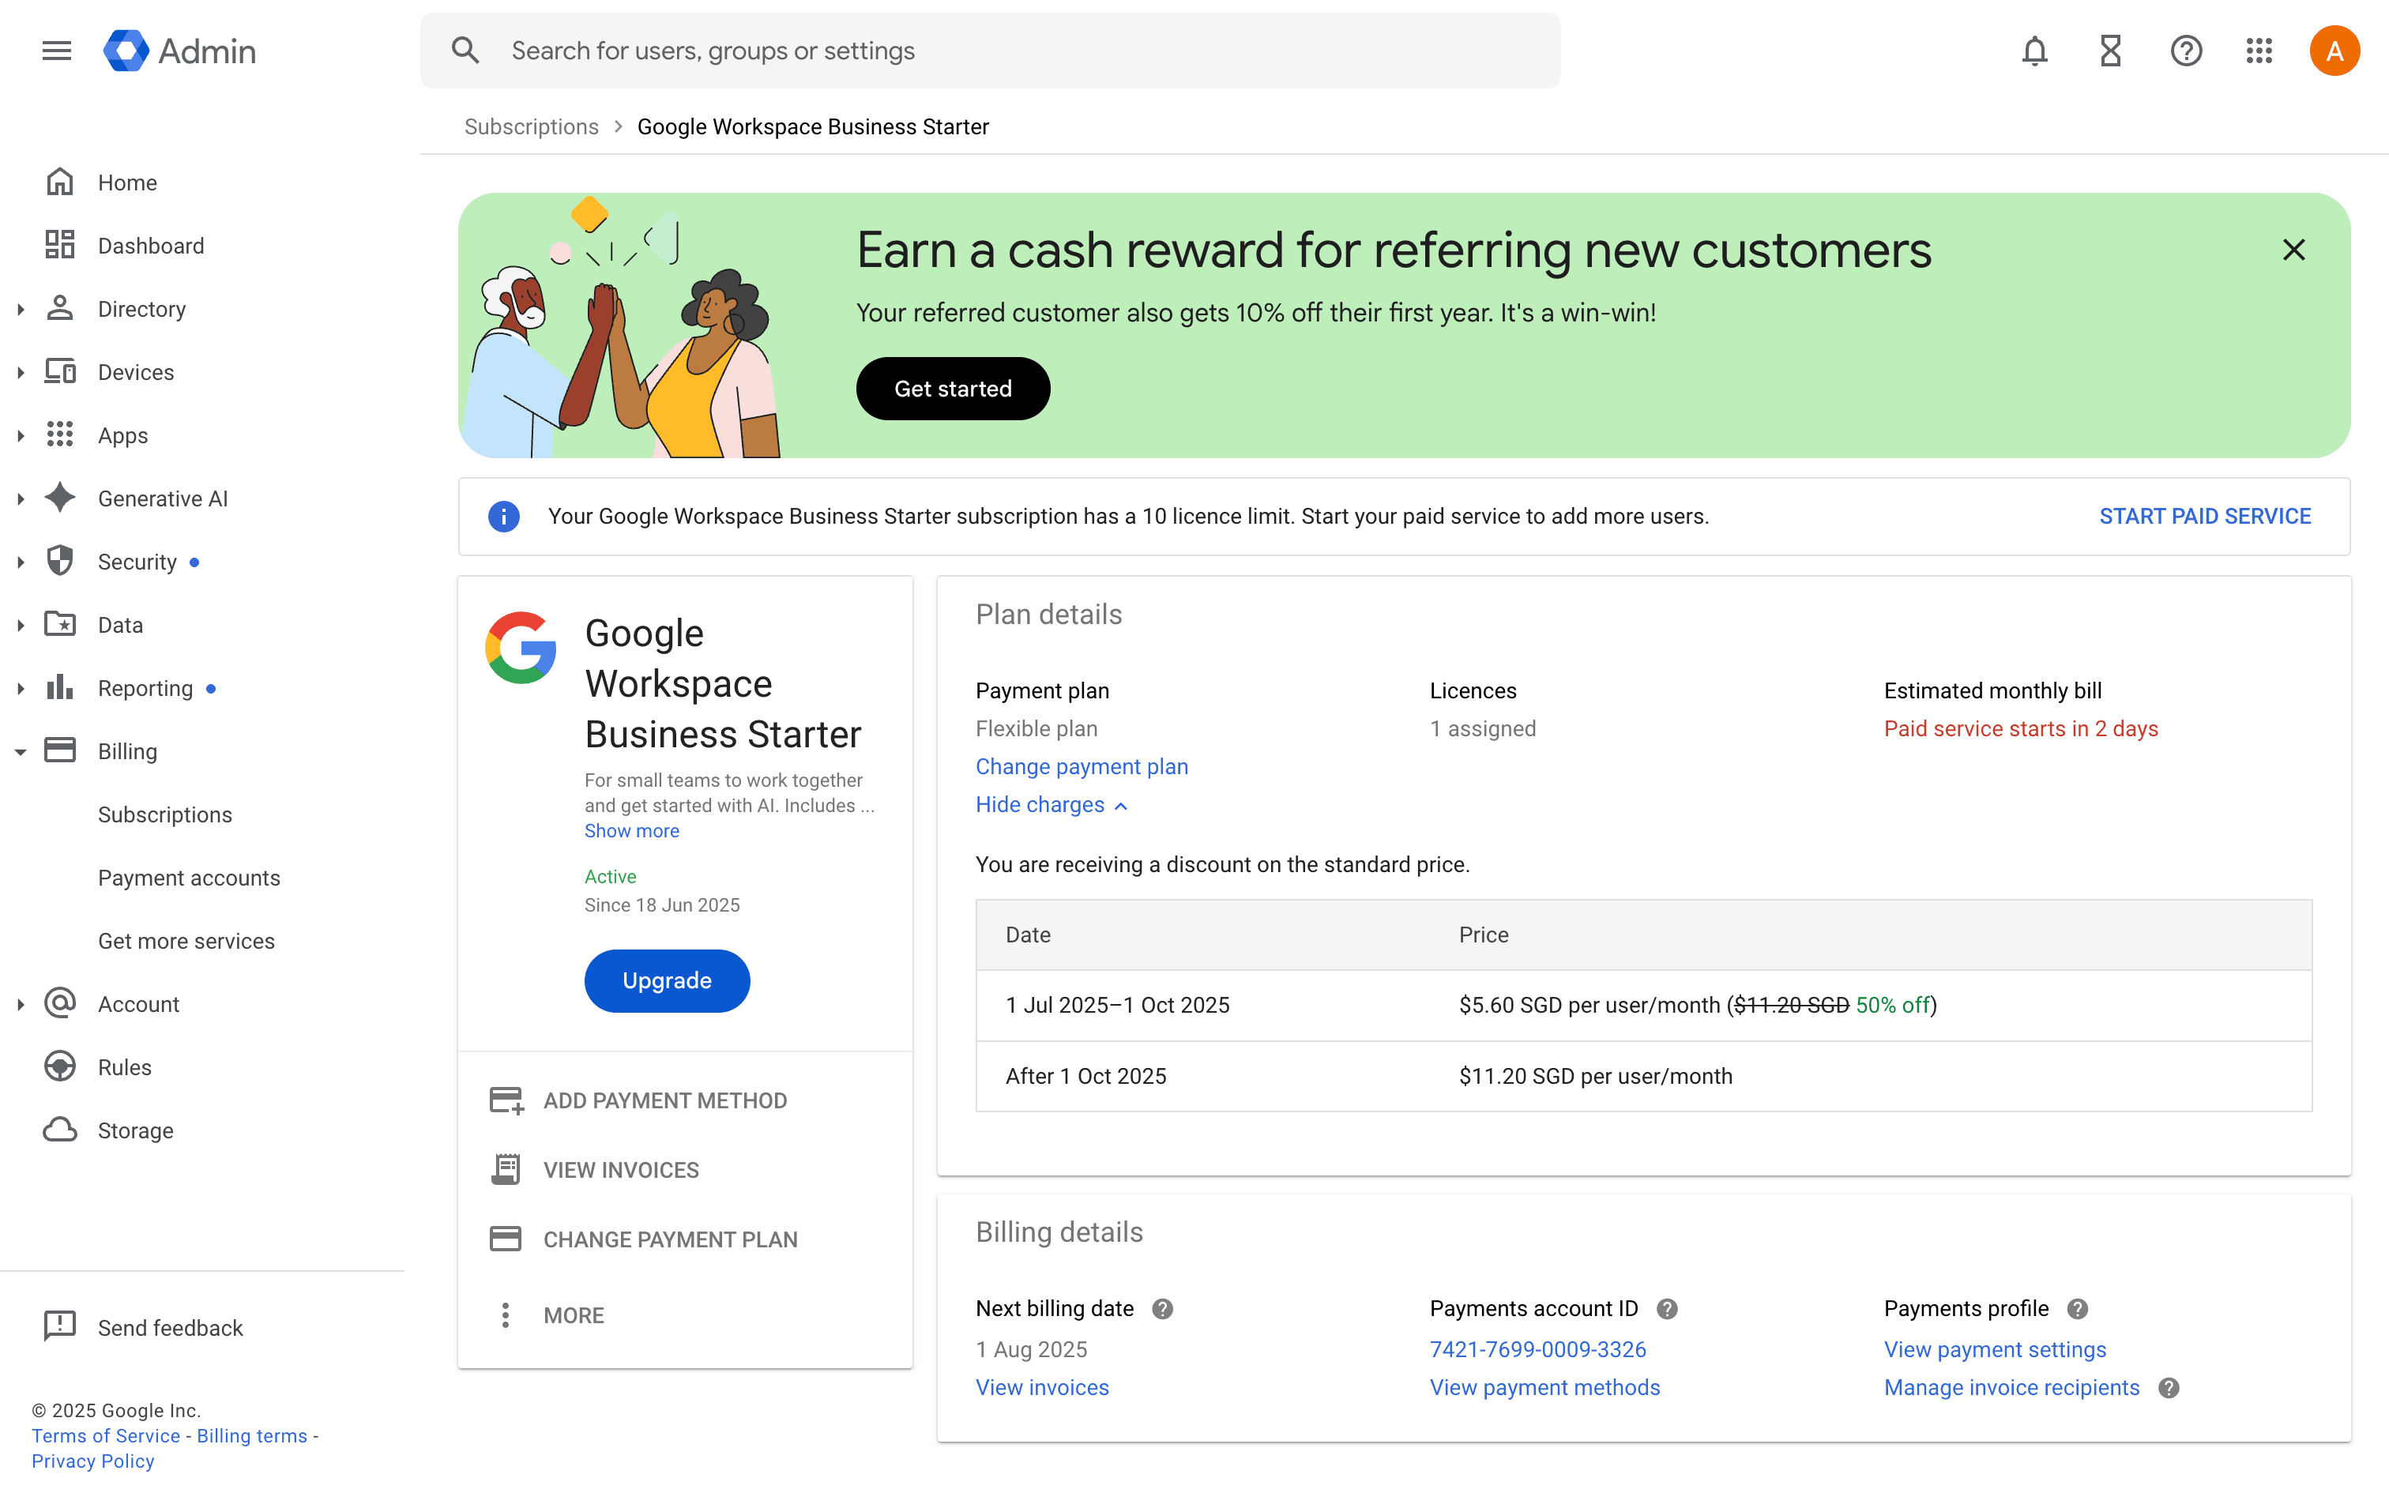Open the notifications bell icon
Screen dimensions: 2389x1493
coord(2034,51)
